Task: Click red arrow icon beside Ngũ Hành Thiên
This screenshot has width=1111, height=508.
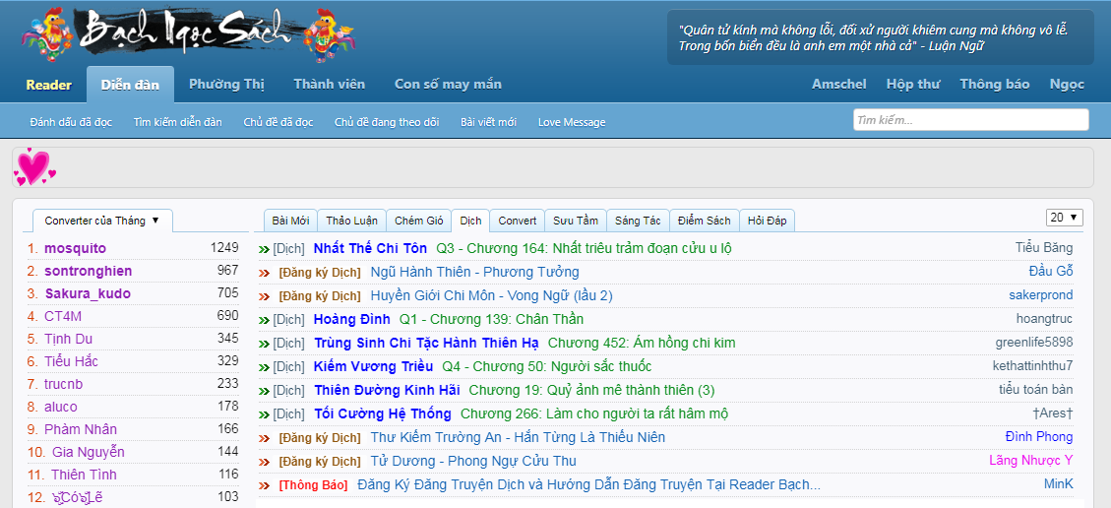Action: tap(264, 273)
